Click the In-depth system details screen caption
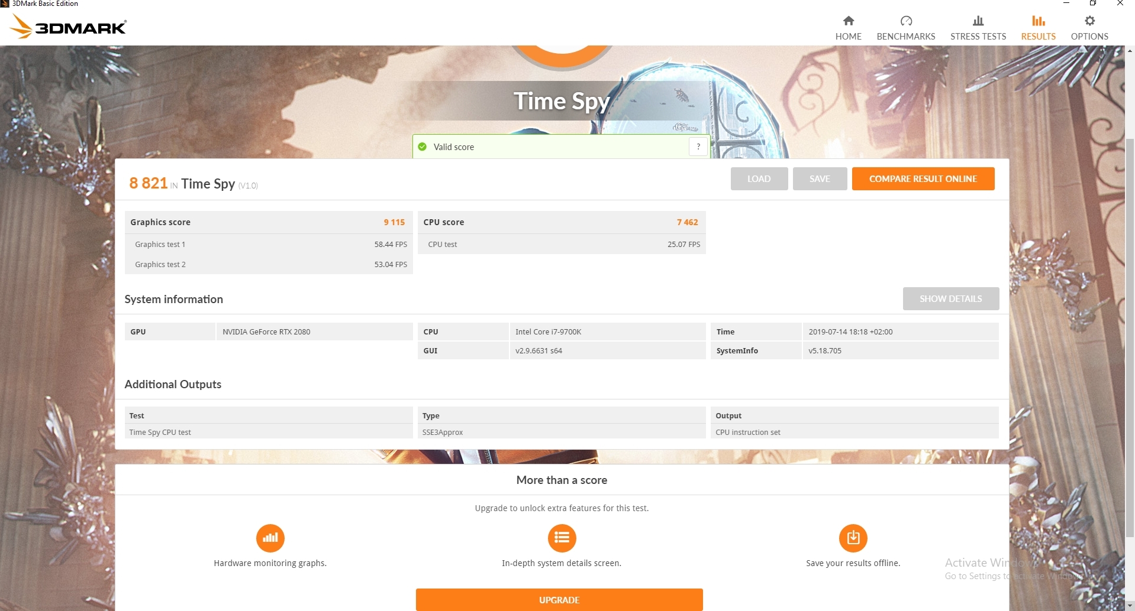Viewport: 1135px width, 611px height. click(562, 563)
